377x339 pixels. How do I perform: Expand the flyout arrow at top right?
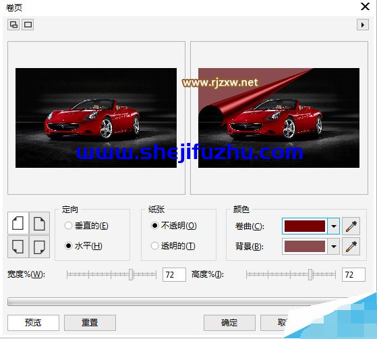[363, 25]
